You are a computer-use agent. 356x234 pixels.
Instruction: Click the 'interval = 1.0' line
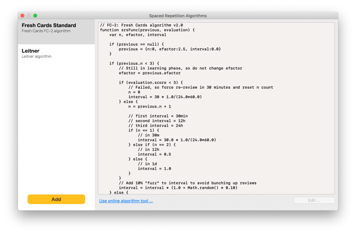(155, 169)
